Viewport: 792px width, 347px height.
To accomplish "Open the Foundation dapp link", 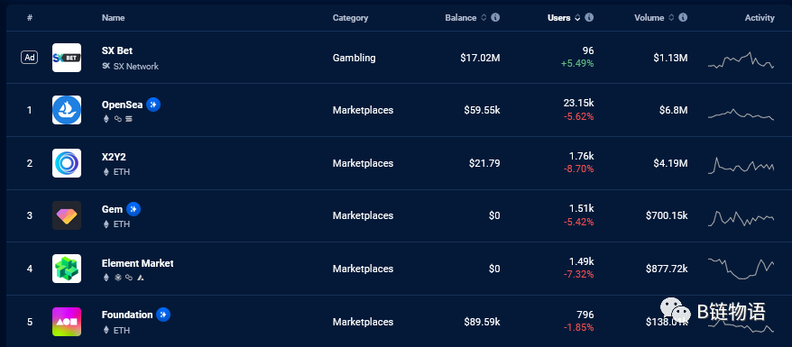I will tap(127, 315).
